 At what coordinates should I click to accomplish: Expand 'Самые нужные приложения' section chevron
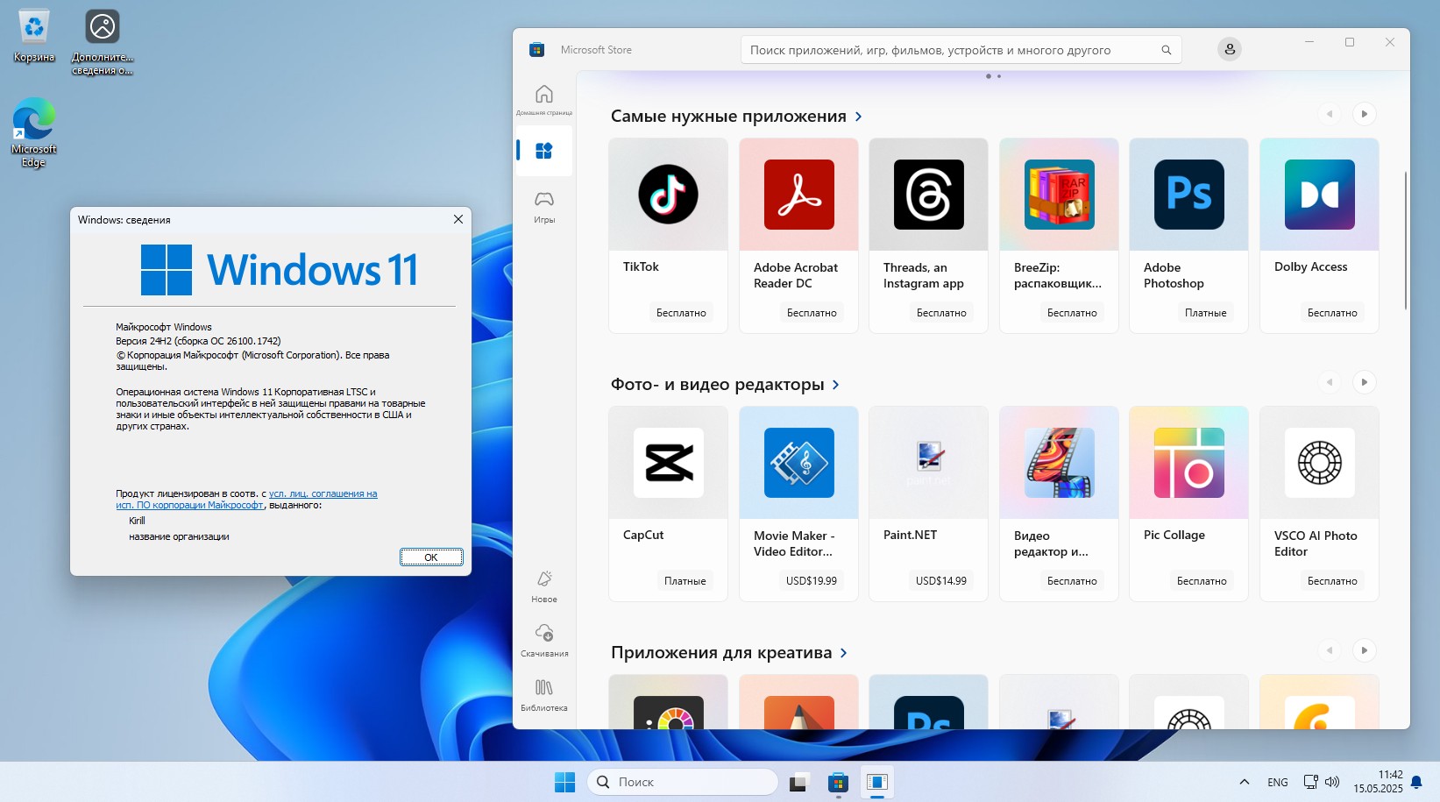point(858,117)
